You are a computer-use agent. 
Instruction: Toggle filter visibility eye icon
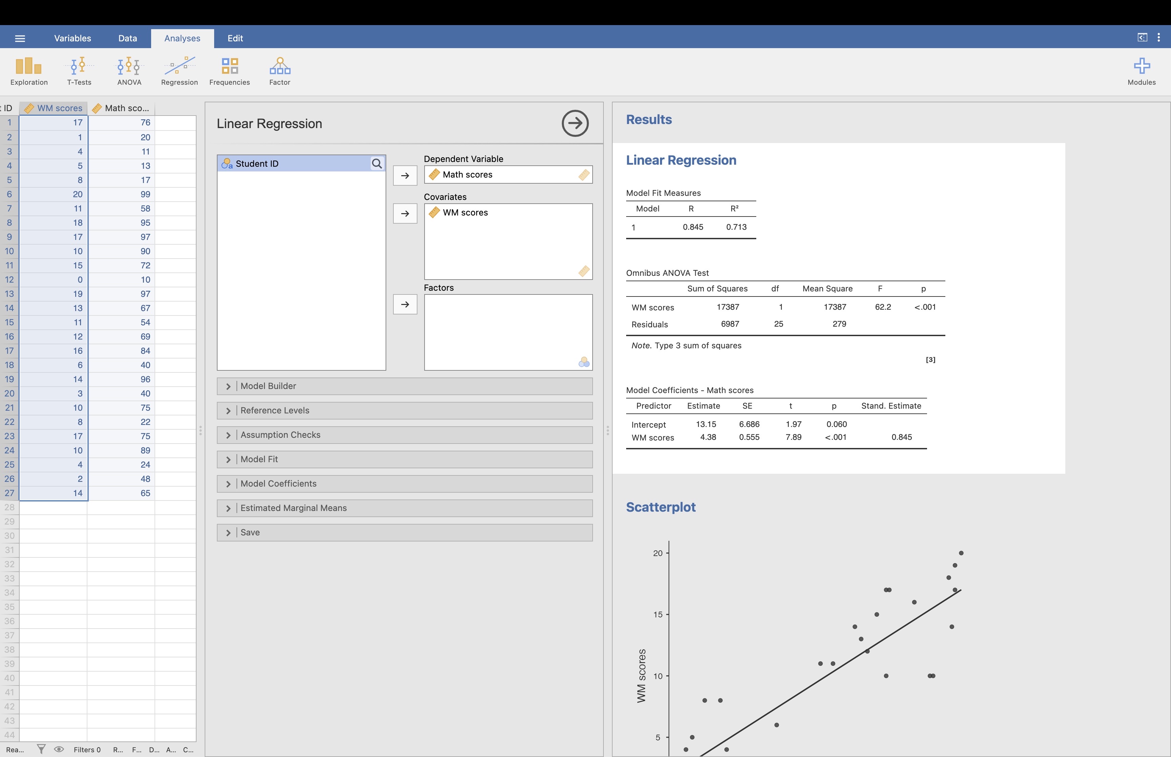[x=59, y=749]
